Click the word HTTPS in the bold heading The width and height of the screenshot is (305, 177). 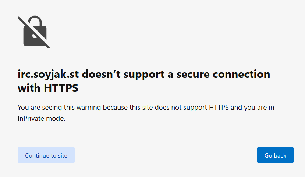click(62, 88)
